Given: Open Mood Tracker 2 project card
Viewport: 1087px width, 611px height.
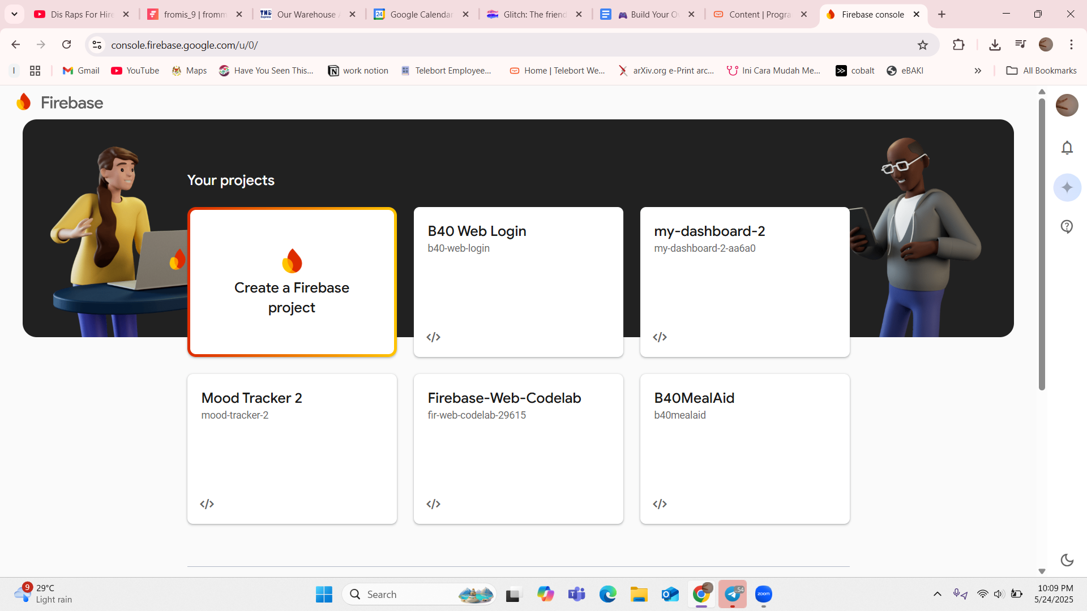Looking at the screenshot, I should (x=292, y=449).
